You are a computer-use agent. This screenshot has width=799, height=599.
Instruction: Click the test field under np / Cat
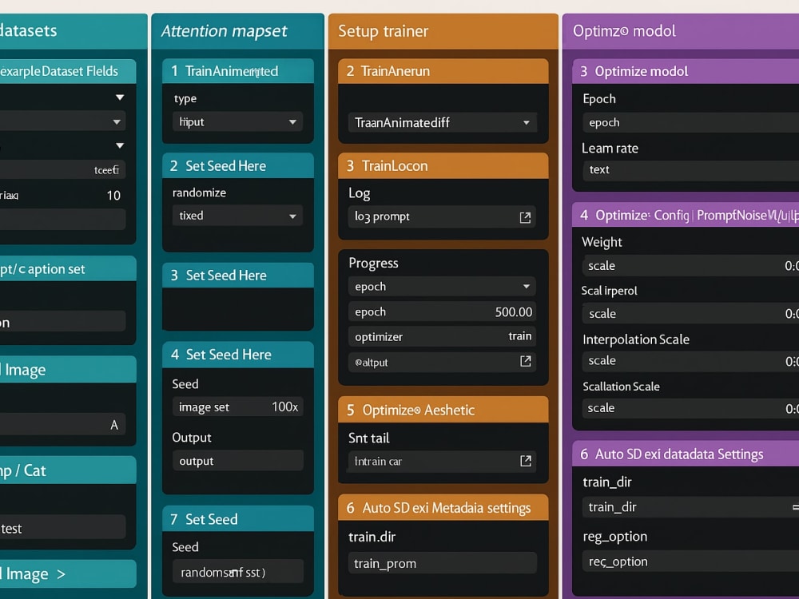[x=62, y=527]
